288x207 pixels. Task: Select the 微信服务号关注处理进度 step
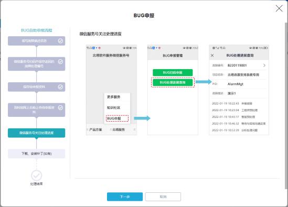click(x=36, y=133)
